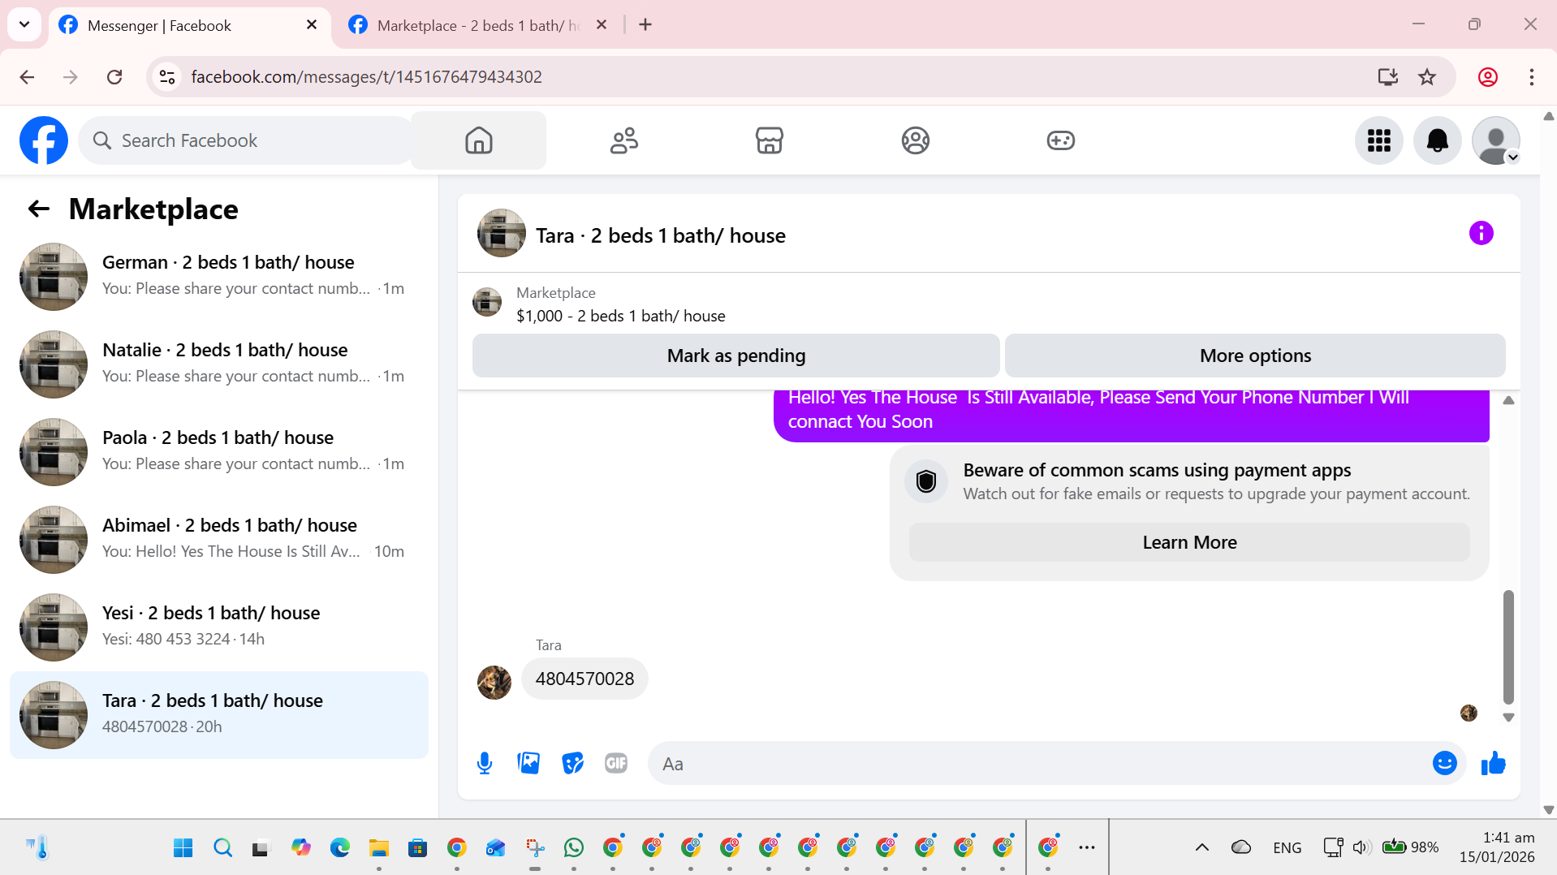Click the address bar URL

(x=367, y=77)
